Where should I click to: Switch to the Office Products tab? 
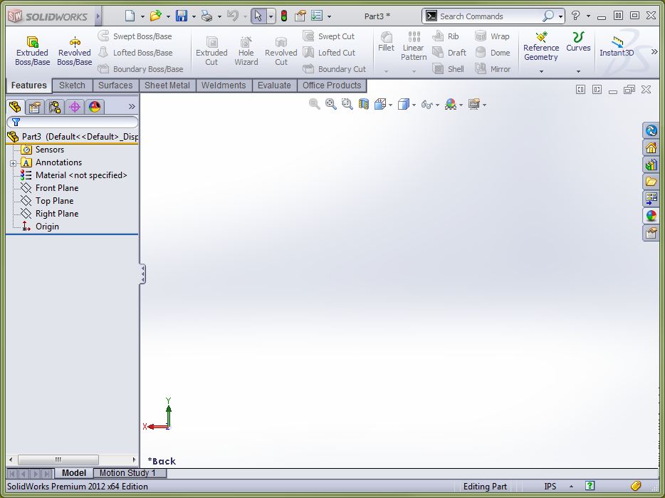tap(332, 85)
